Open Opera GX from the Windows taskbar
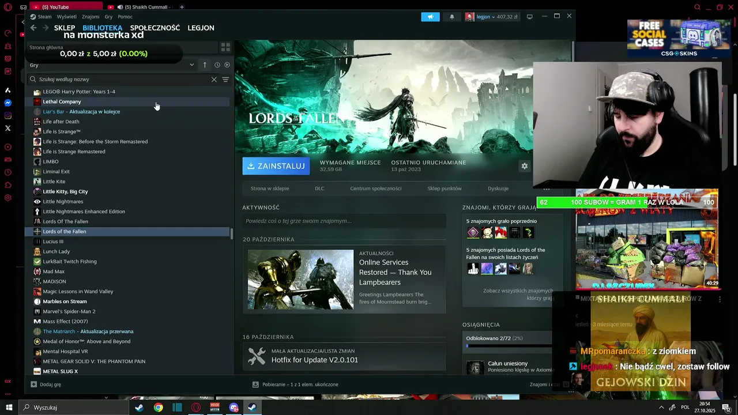The height and width of the screenshot is (415, 738). click(x=196, y=408)
